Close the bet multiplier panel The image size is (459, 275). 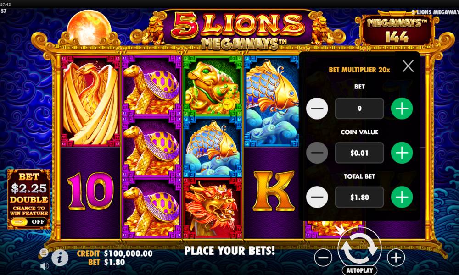tap(408, 66)
